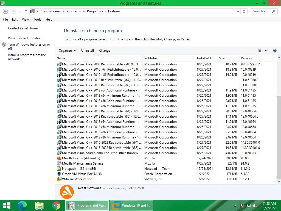
Task: Select Visual C++ 2015-2022 Redistributable (x86) row
Action: click(165, 148)
